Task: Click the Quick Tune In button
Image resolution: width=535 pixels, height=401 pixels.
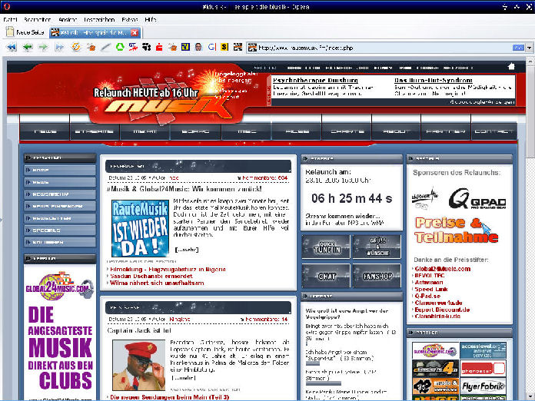Action: (x=326, y=247)
